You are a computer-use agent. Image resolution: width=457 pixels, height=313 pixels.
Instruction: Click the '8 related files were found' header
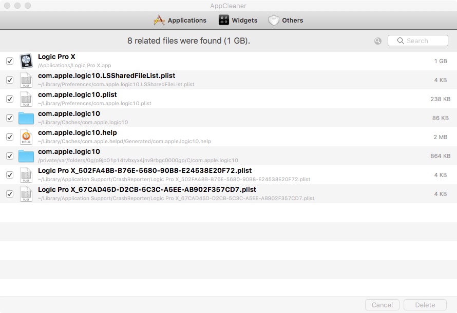point(188,41)
